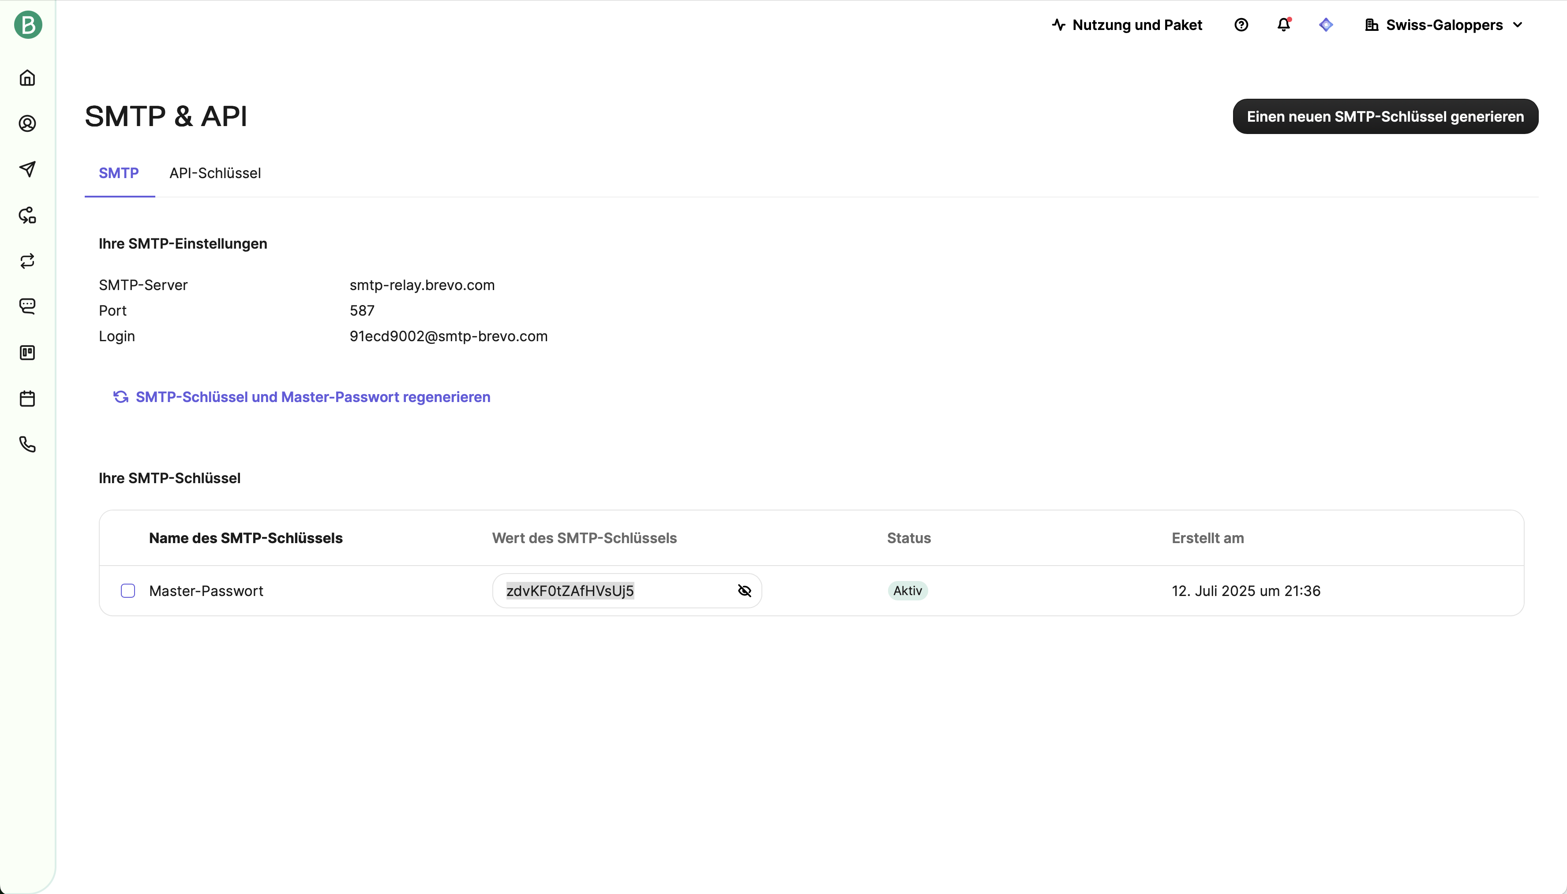Image resolution: width=1567 pixels, height=894 pixels.
Task: Select the SMTP tab
Action: pyautogui.click(x=119, y=173)
